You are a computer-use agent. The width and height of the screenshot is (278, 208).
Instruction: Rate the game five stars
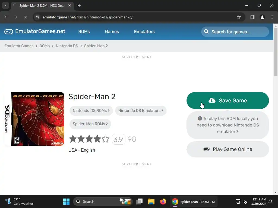tap(106, 139)
